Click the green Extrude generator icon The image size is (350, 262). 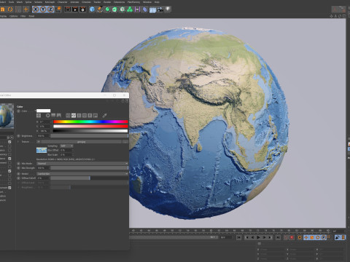[x=114, y=9]
